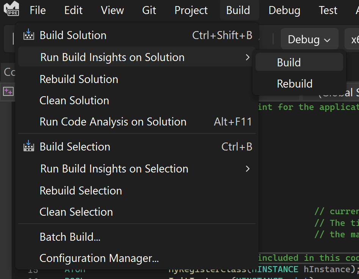Click the Build Selection icon
359x279 pixels.
[x=28, y=147]
